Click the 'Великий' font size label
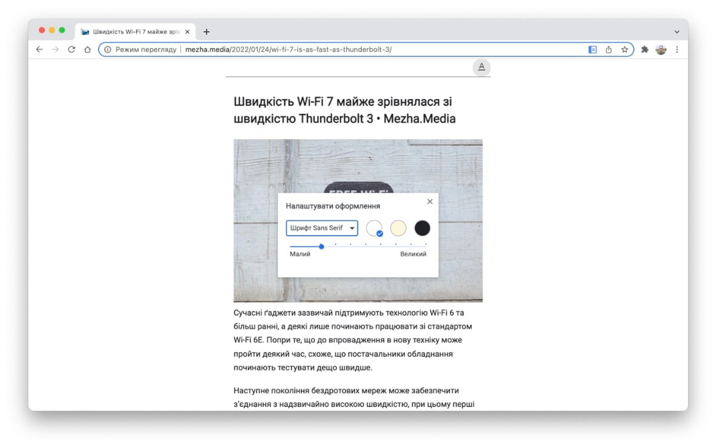The image size is (716, 448). tap(413, 254)
